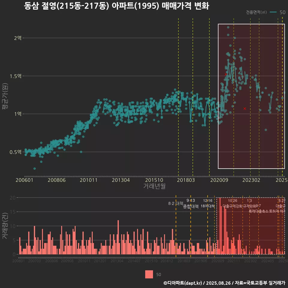Click the 0.5억 price axis label

[x=16, y=152]
